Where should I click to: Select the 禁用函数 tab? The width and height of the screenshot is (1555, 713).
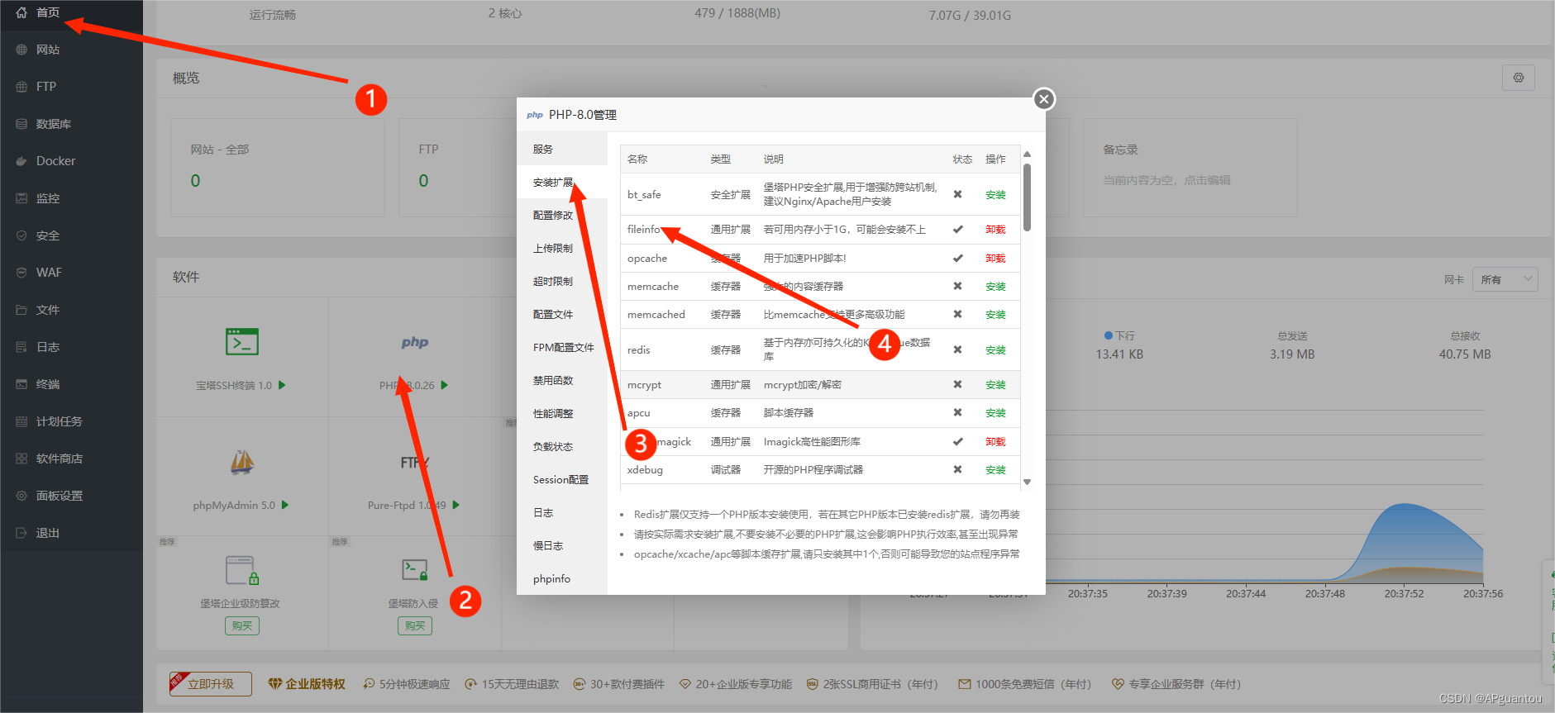[x=562, y=381]
